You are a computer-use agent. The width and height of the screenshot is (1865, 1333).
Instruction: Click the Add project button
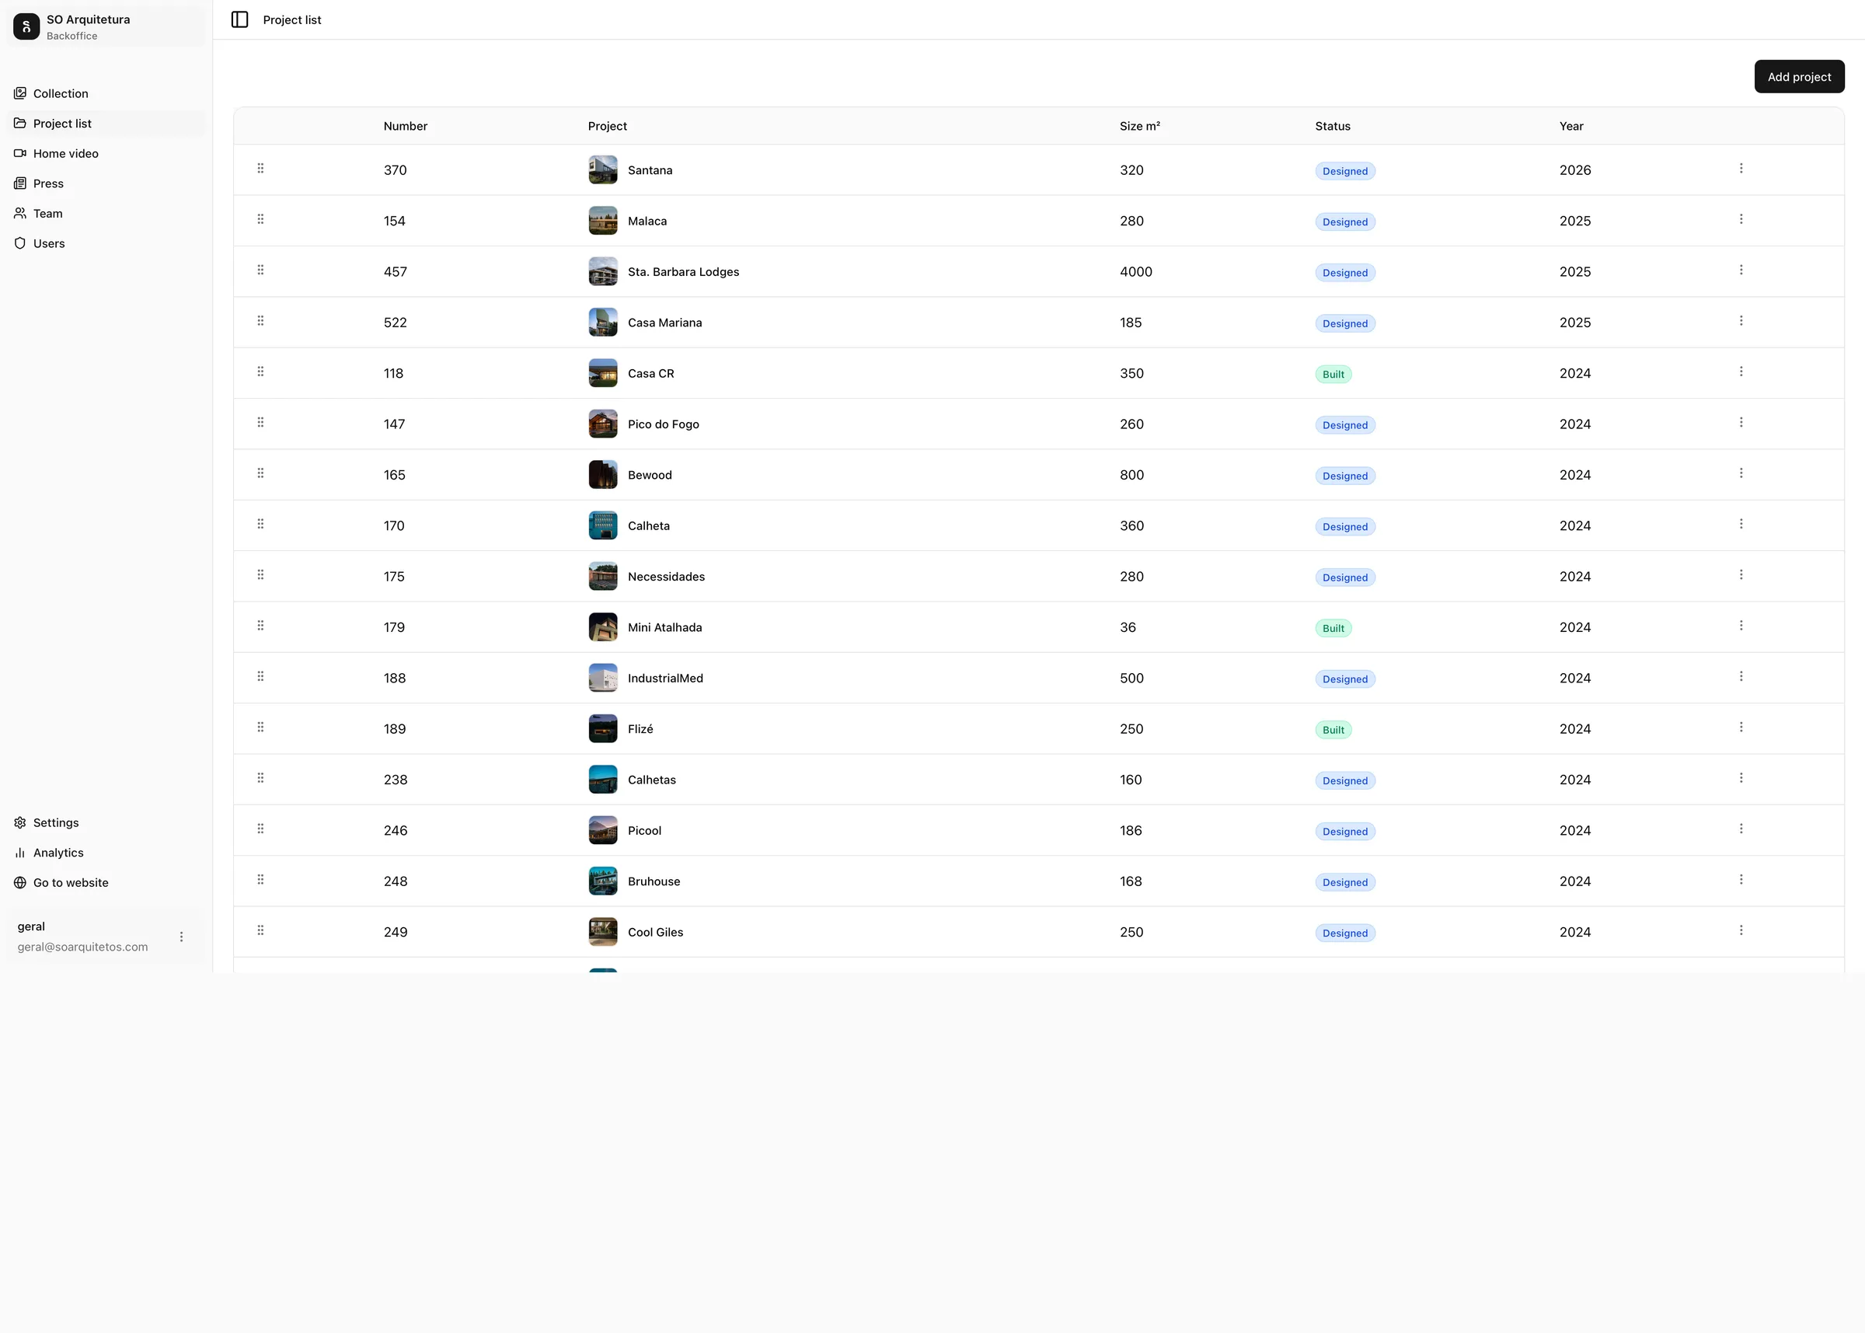coord(1798,76)
